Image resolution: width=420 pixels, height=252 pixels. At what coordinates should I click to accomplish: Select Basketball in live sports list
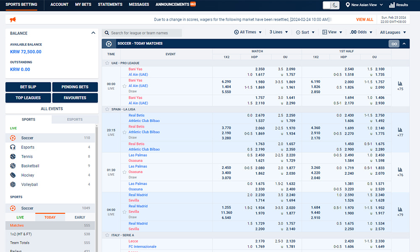point(30,166)
